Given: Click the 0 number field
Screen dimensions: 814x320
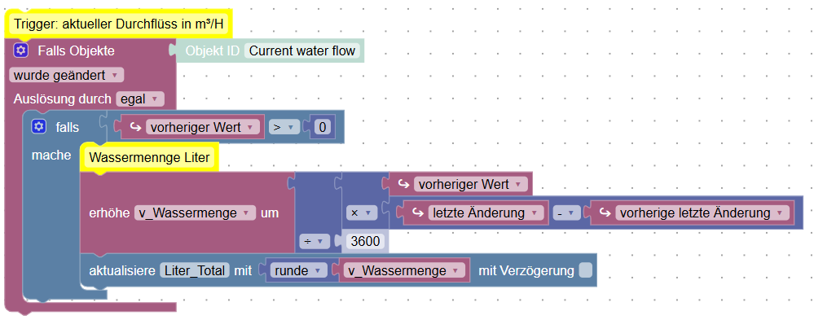Looking at the screenshot, I should 323,127.
